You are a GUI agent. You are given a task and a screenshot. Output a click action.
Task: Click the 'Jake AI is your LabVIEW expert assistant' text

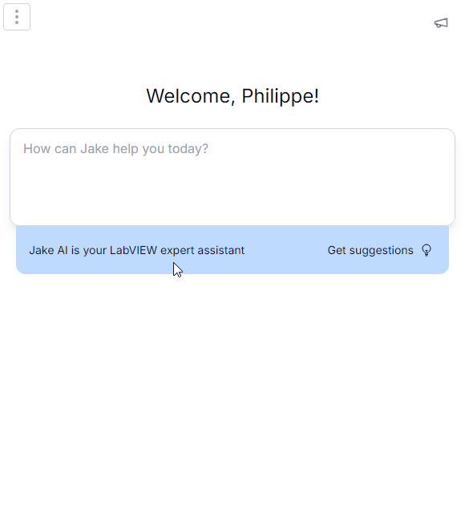[x=137, y=250]
